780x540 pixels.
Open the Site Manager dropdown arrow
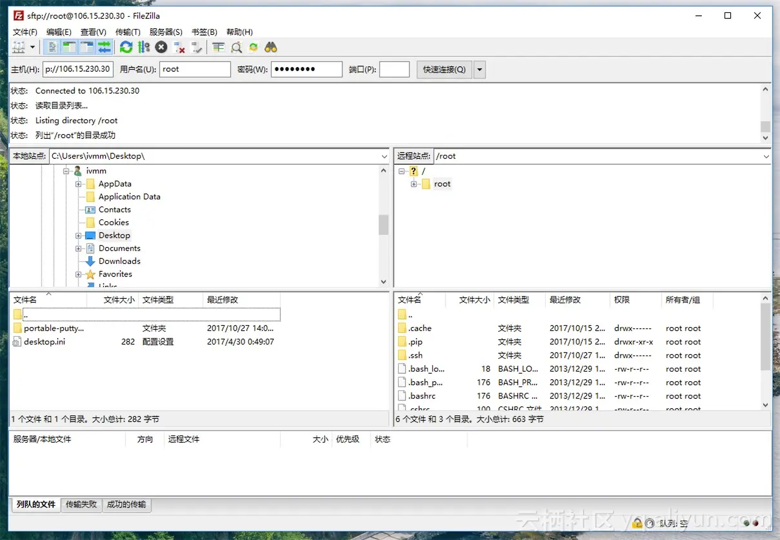pyautogui.click(x=32, y=47)
